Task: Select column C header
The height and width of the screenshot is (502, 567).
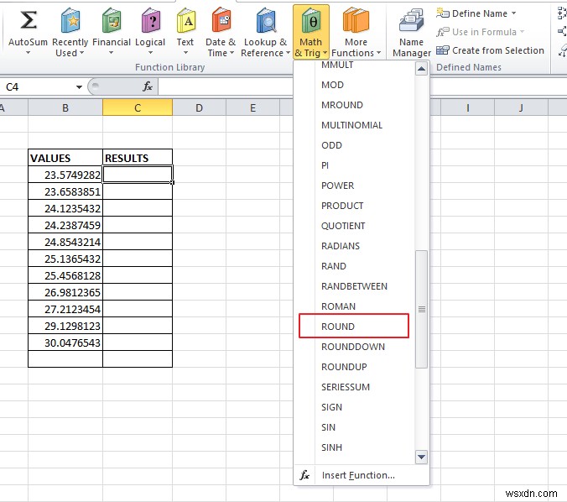Action: 138,107
